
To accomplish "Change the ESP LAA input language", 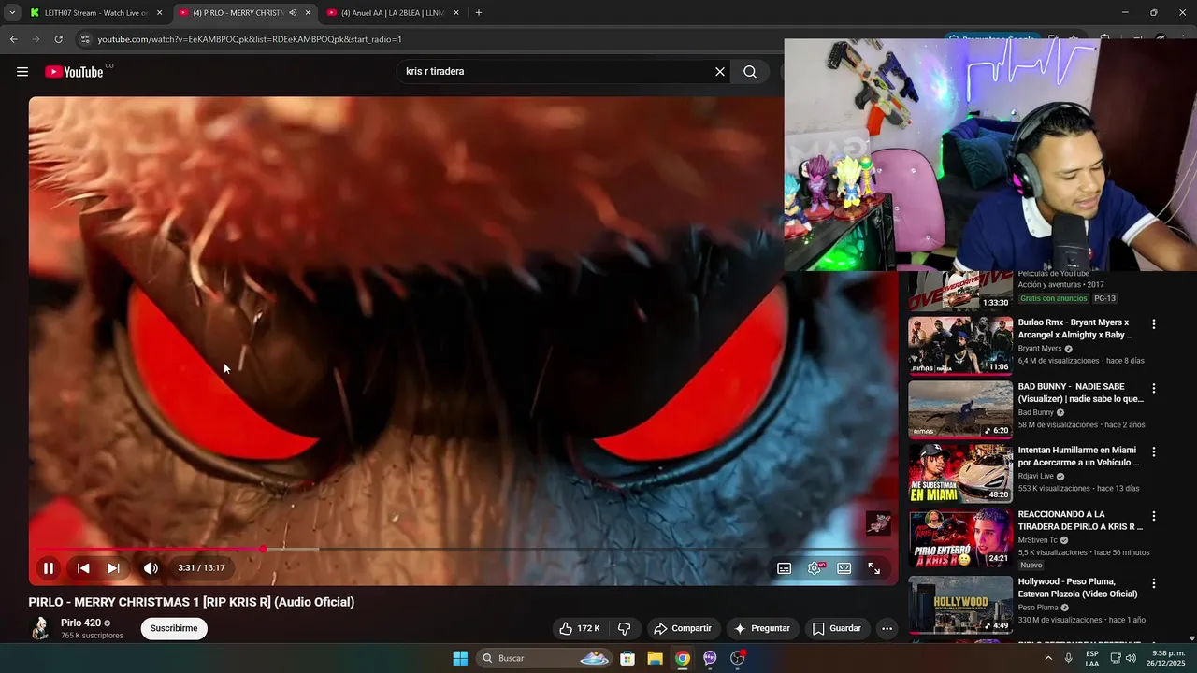I will [1092, 658].
